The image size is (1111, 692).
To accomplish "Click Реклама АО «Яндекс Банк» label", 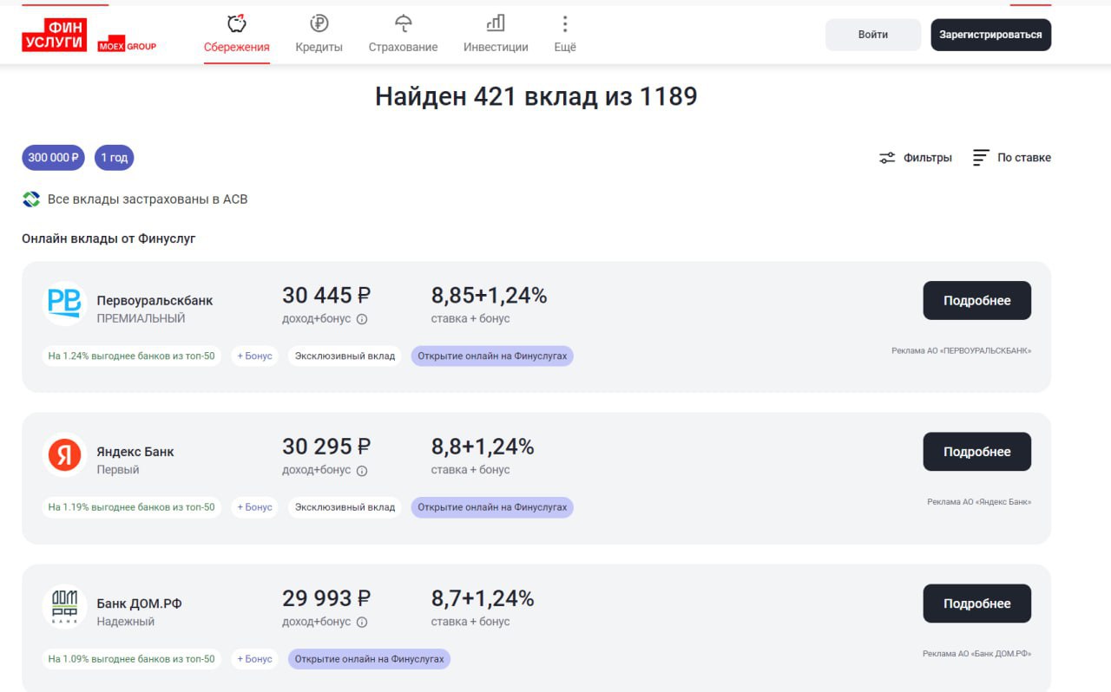I will coord(979,502).
